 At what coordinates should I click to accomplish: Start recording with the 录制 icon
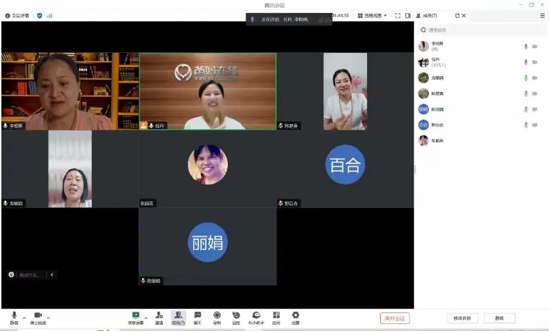coord(217,316)
